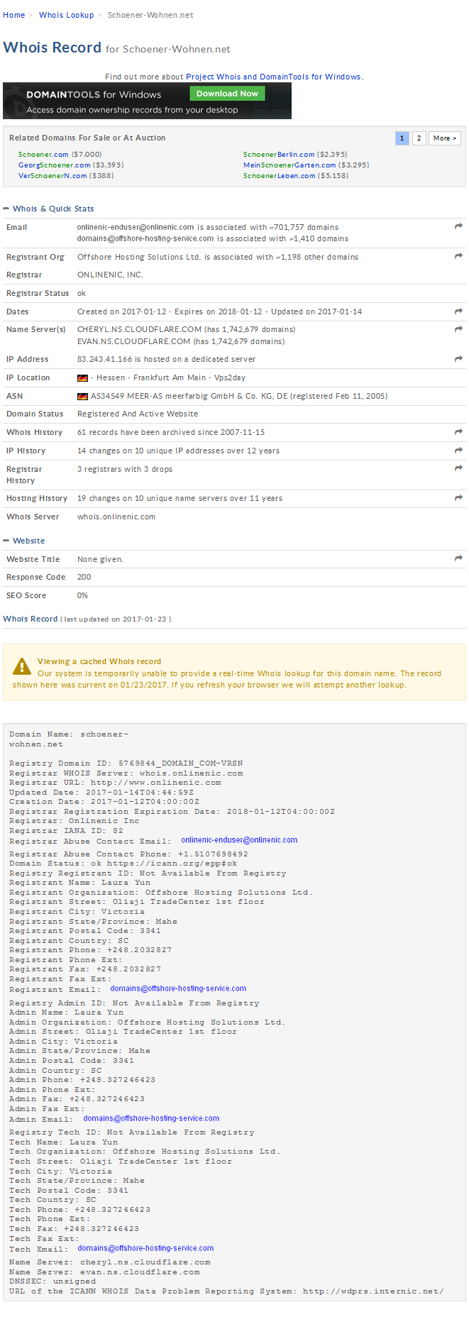The width and height of the screenshot is (469, 1324).
Task: Go to page 1 of related domains
Action: (402, 138)
